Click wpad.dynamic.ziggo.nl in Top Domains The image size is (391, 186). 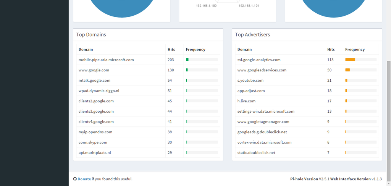tap(99, 91)
